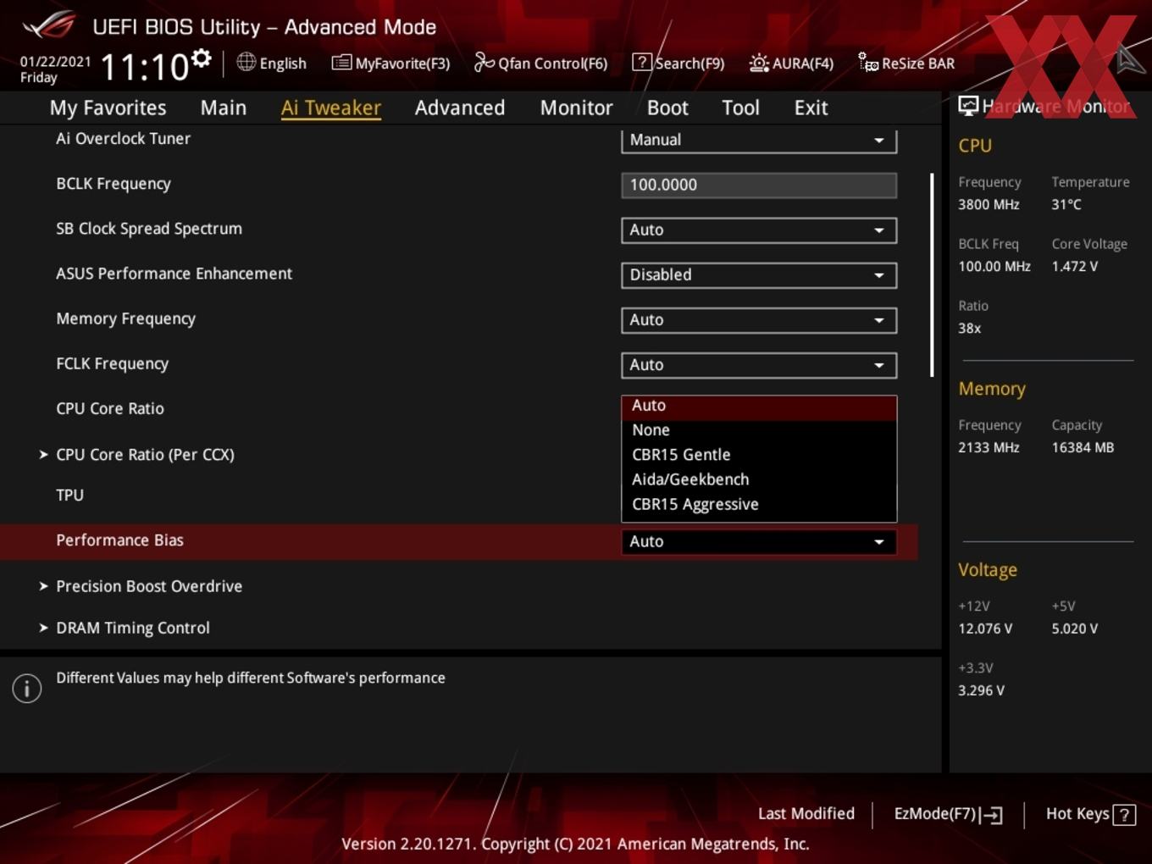Screen dimensions: 1152x864
Task: Toggle Performance Bias dropdown arrow
Action: [879, 541]
